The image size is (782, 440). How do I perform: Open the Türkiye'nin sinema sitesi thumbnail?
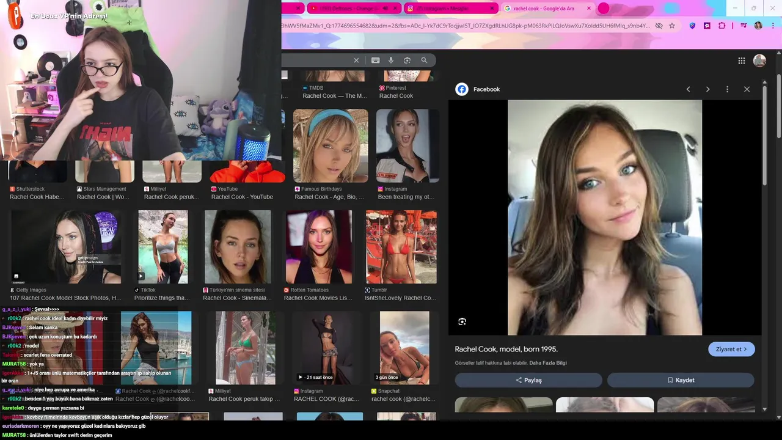[x=238, y=247]
